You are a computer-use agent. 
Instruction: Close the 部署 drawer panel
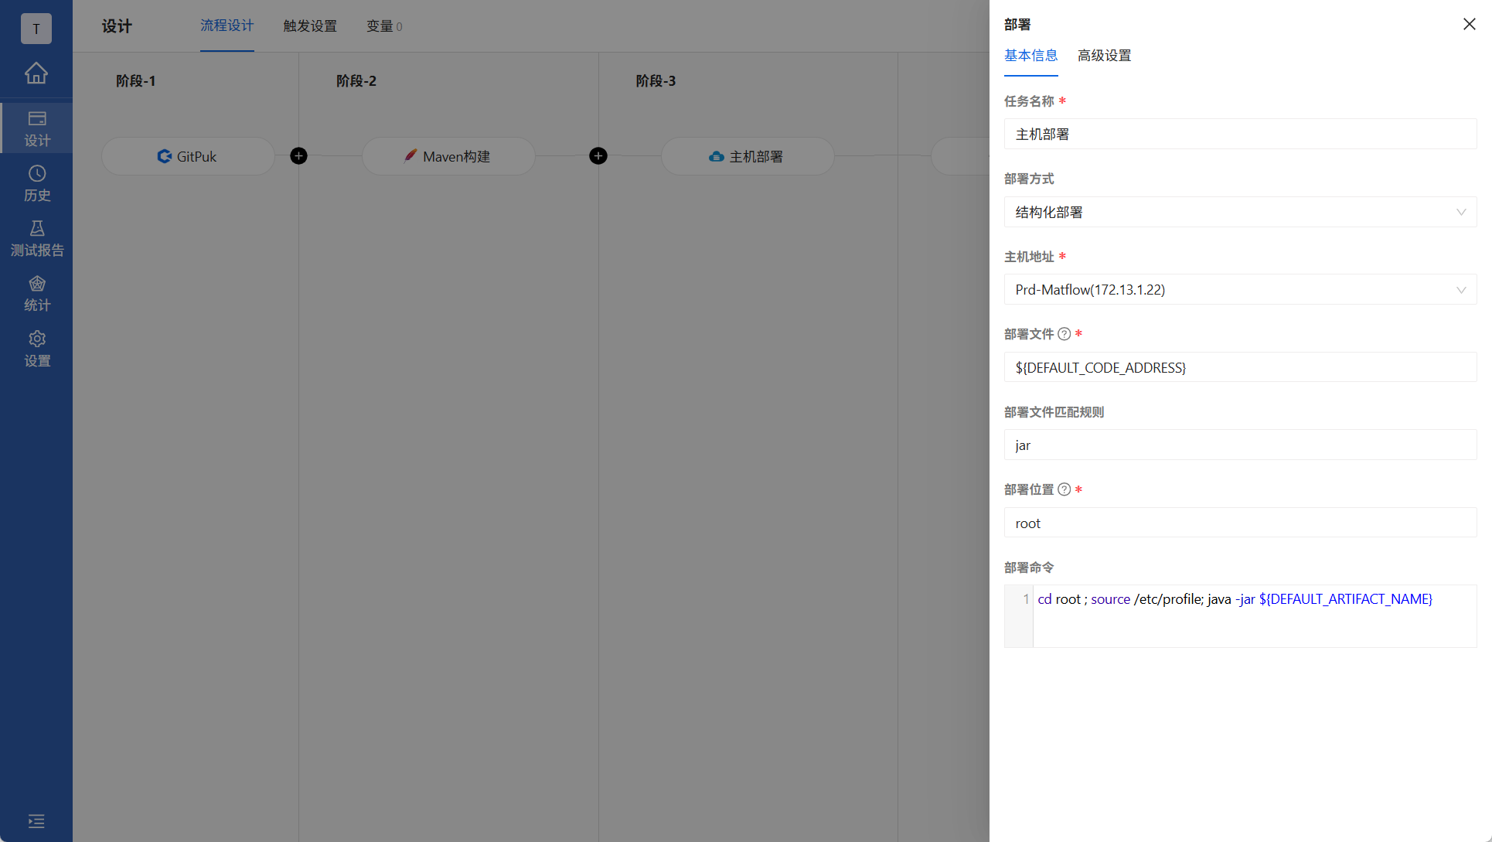point(1469,24)
